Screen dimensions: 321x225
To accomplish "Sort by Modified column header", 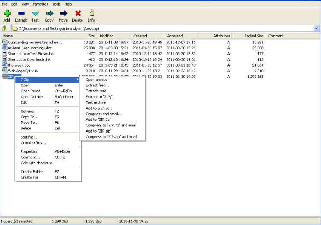I will tap(113, 36).
